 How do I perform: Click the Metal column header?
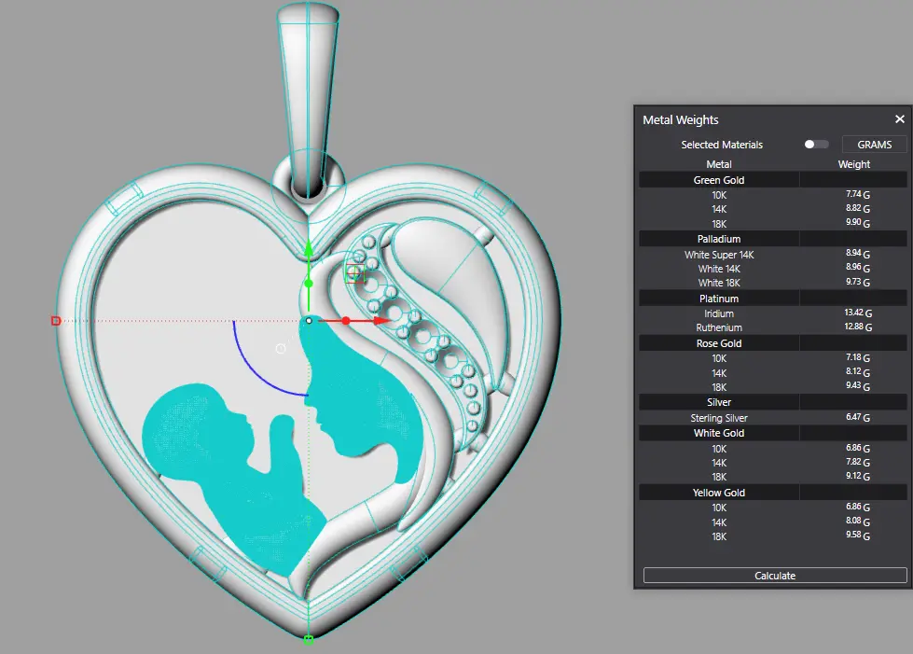pos(719,164)
